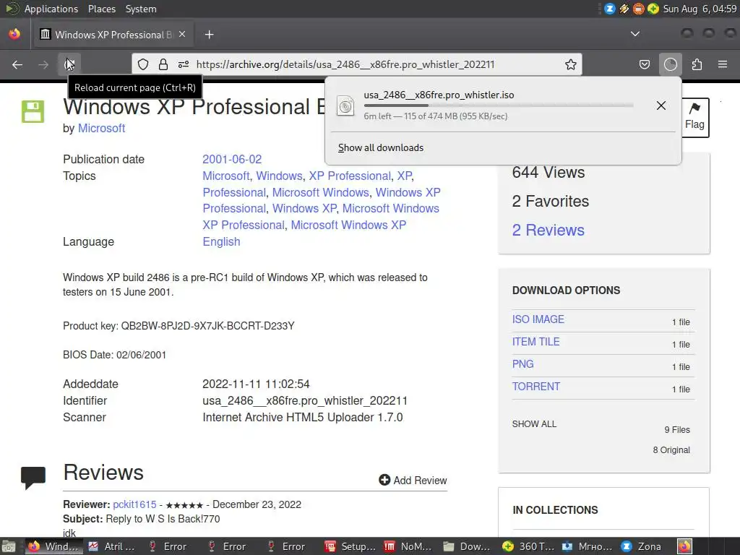Click the Firefox icon at taskbar end
This screenshot has height=555, width=740.
685,546
